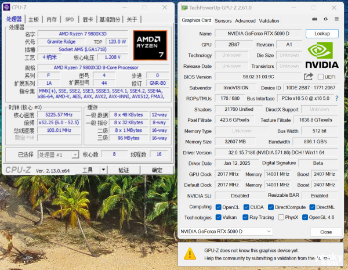Click the AMD Ryzen 7 logo in CPU-Z
This screenshot has width=348, height=270.
tap(150, 45)
